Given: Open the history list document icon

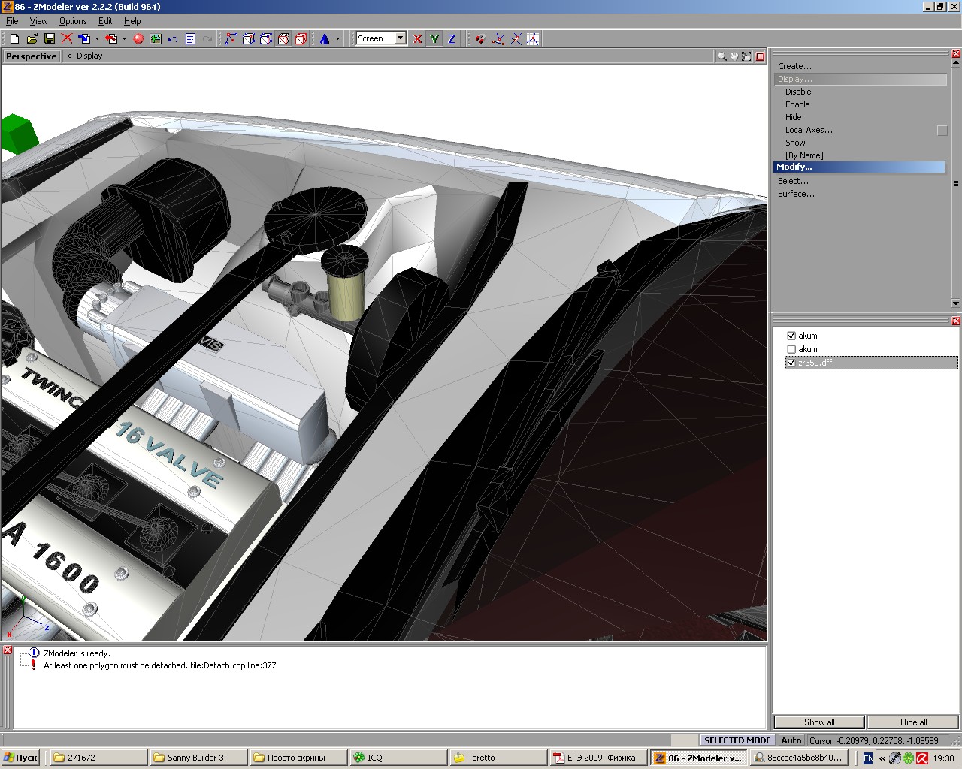Looking at the screenshot, I should point(190,38).
